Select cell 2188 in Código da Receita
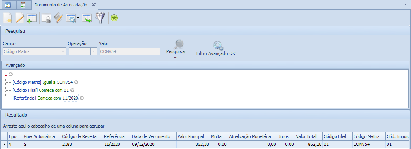411x149 pixels. tap(82, 144)
